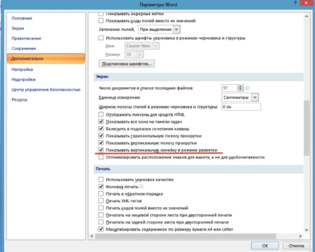Enable Печать в обратном порядке

tap(101, 194)
